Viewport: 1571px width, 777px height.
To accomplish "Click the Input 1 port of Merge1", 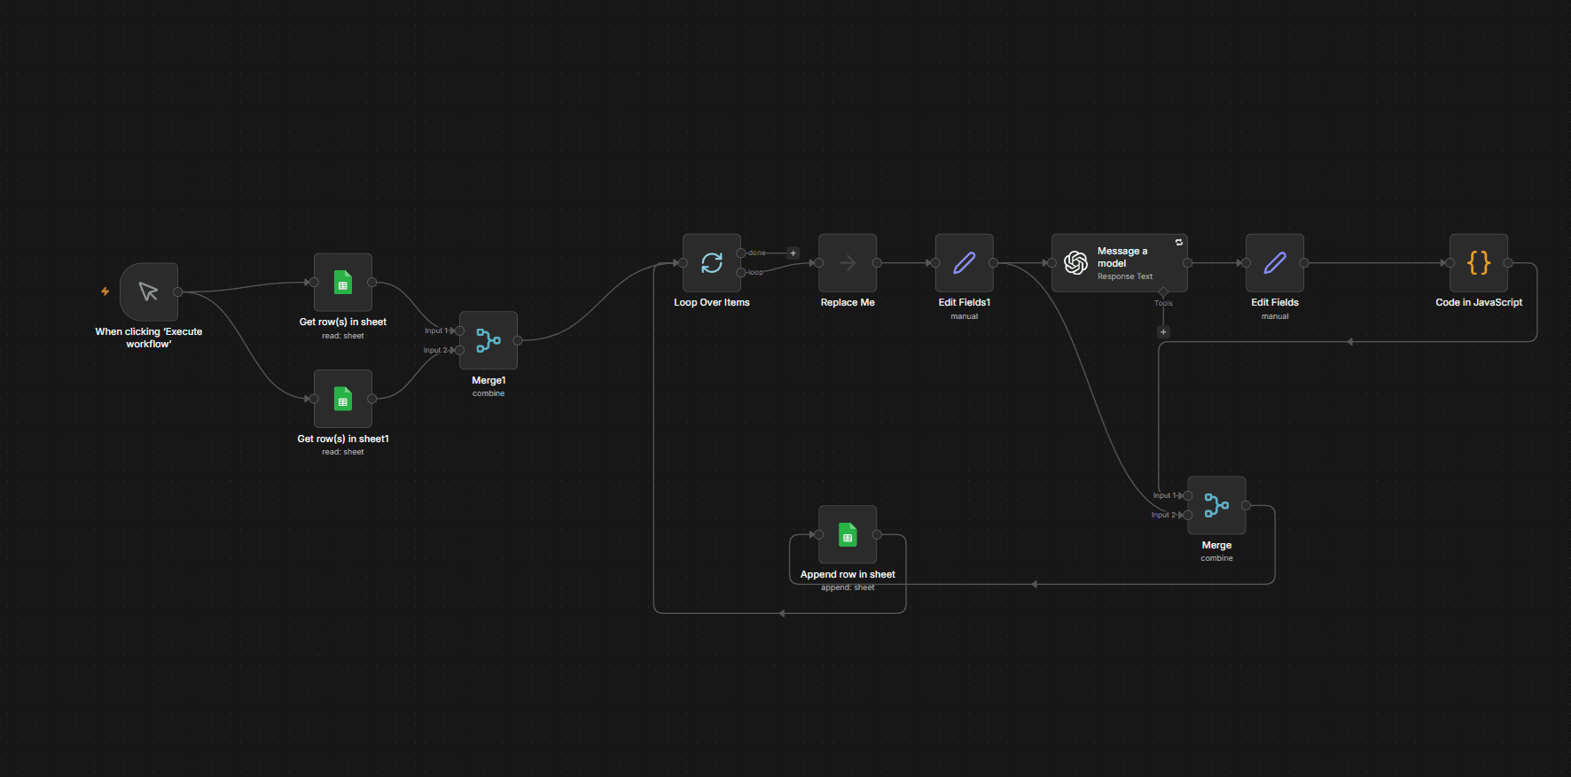I will 459,330.
